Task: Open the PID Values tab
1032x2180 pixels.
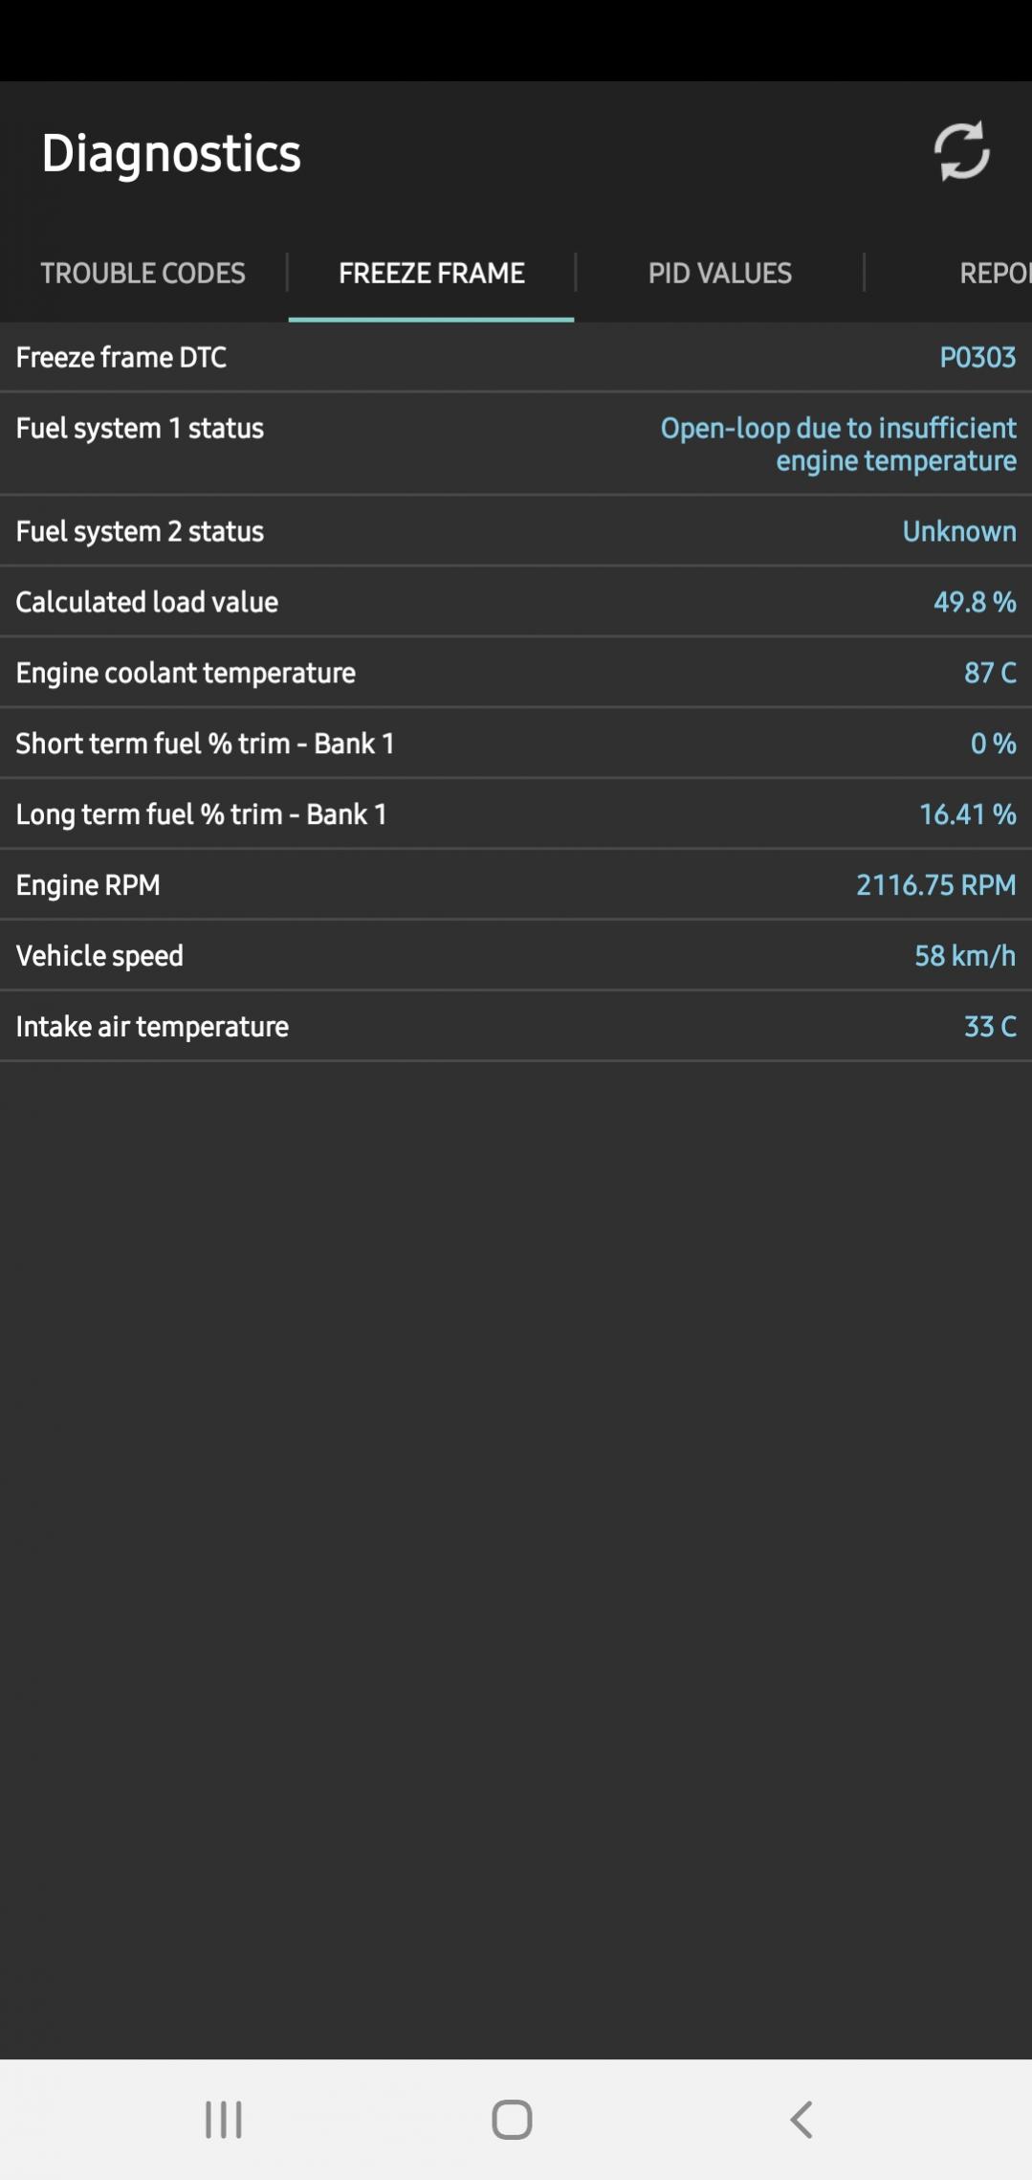Action: [719, 273]
